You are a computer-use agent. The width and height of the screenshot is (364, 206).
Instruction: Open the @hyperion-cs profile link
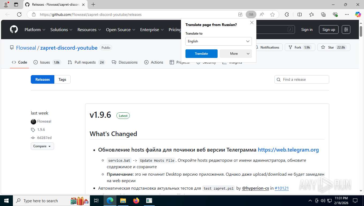coord(255,188)
